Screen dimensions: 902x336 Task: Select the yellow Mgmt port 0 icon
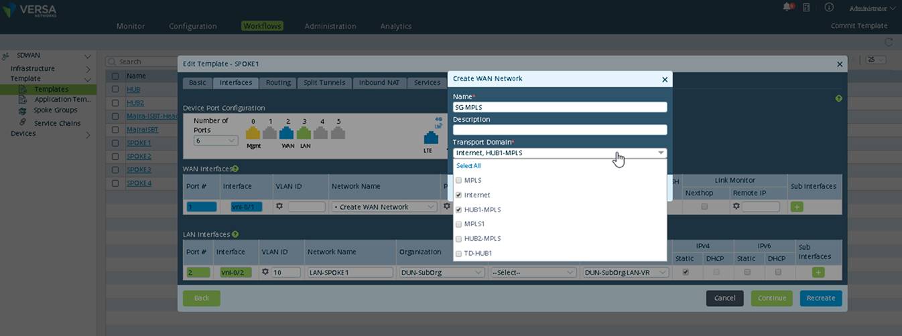point(253,133)
